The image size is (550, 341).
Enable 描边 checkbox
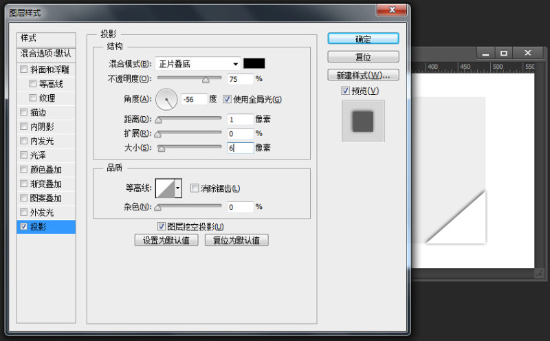point(23,112)
